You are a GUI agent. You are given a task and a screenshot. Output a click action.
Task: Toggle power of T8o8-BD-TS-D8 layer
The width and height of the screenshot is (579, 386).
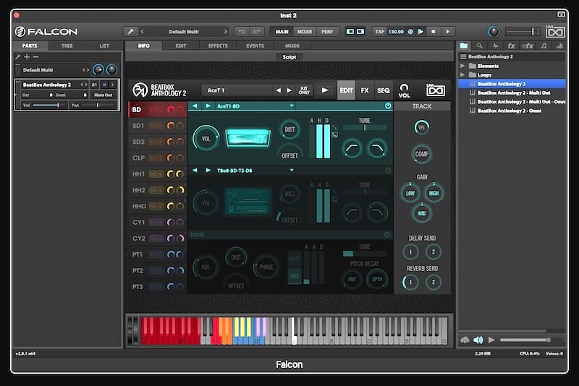[x=388, y=171]
